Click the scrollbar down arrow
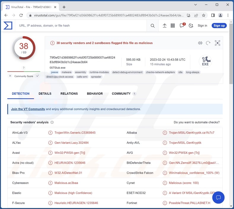Viewport: 234px width, 209px height. [x=231, y=206]
